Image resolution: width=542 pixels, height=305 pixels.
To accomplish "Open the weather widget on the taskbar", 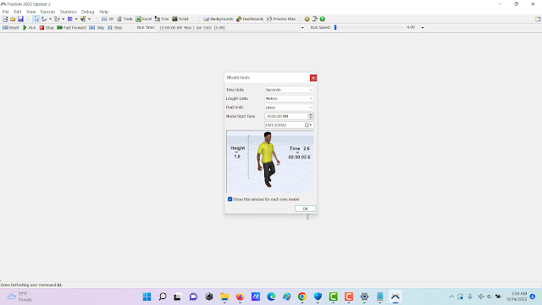I will (x=20, y=297).
